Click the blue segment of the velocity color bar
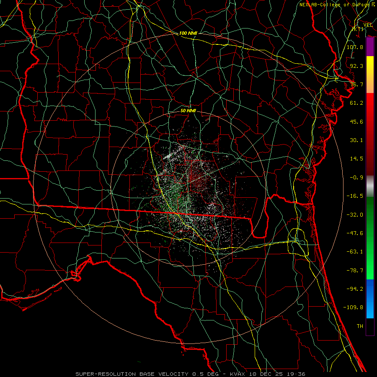377x377 pixels. point(370,299)
